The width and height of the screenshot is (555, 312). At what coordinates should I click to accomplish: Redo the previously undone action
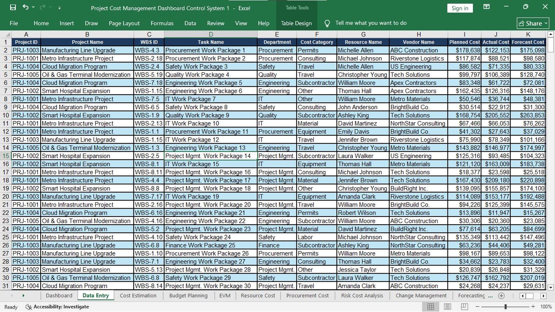(x=43, y=7)
